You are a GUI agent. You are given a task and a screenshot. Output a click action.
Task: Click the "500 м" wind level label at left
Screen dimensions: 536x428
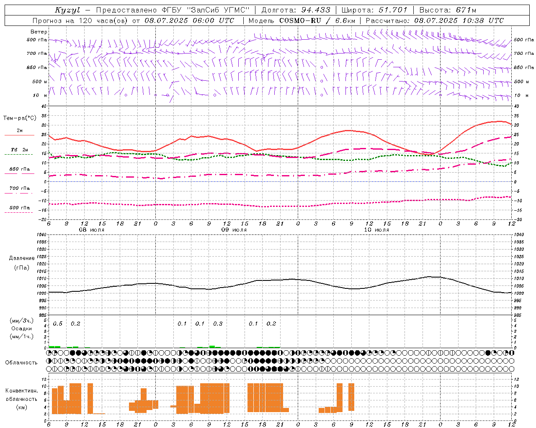pyautogui.click(x=40, y=82)
